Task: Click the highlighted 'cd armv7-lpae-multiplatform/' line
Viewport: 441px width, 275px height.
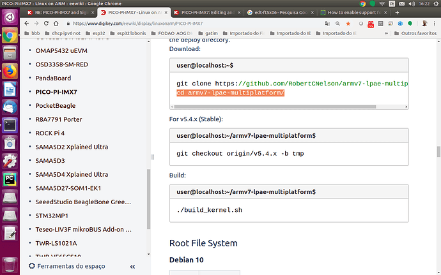Action: pos(230,93)
